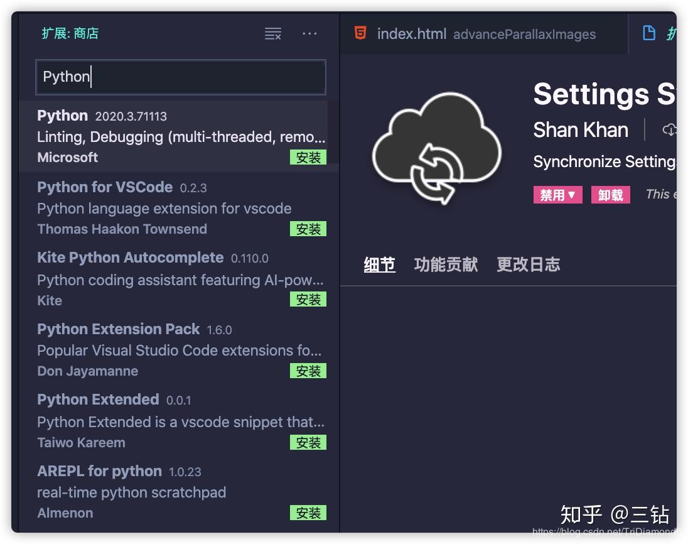Click the blue file icon on the extension tab

[x=649, y=33]
